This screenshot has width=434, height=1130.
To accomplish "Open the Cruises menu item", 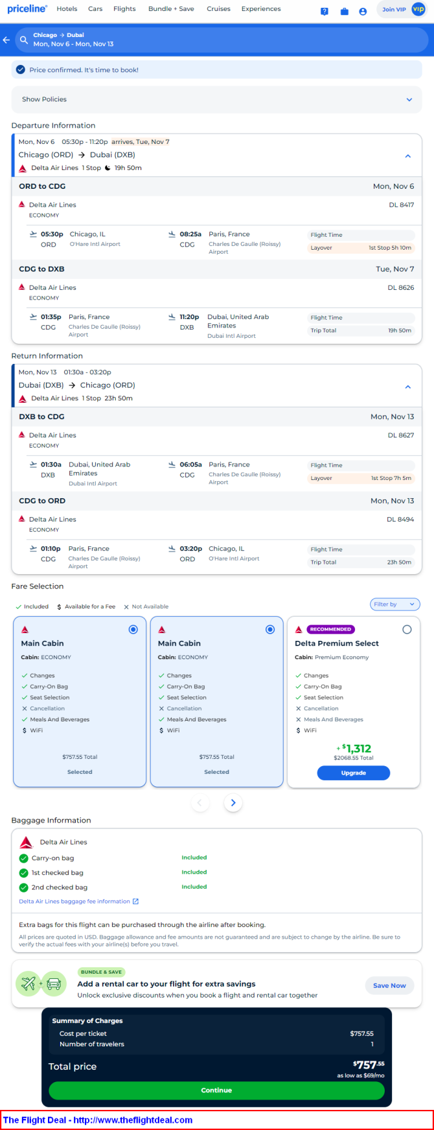I will (218, 9).
